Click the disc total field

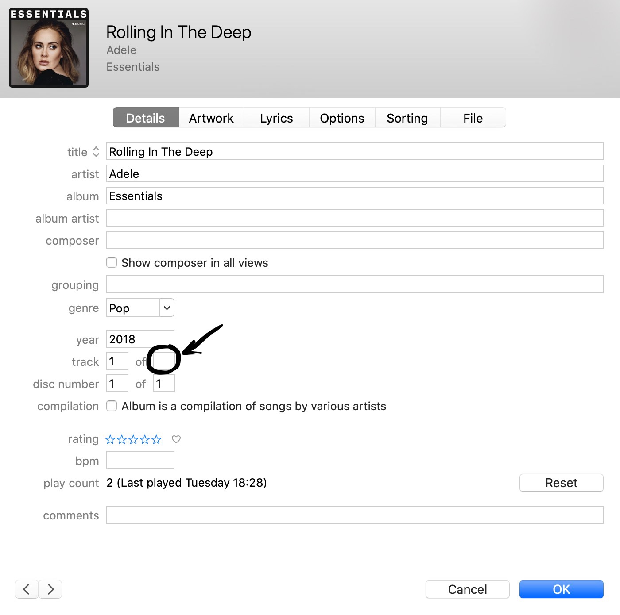point(164,383)
